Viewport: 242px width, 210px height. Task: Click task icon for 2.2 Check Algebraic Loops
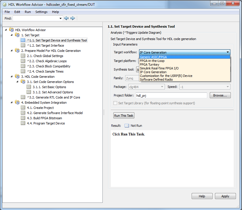click(x=23, y=61)
